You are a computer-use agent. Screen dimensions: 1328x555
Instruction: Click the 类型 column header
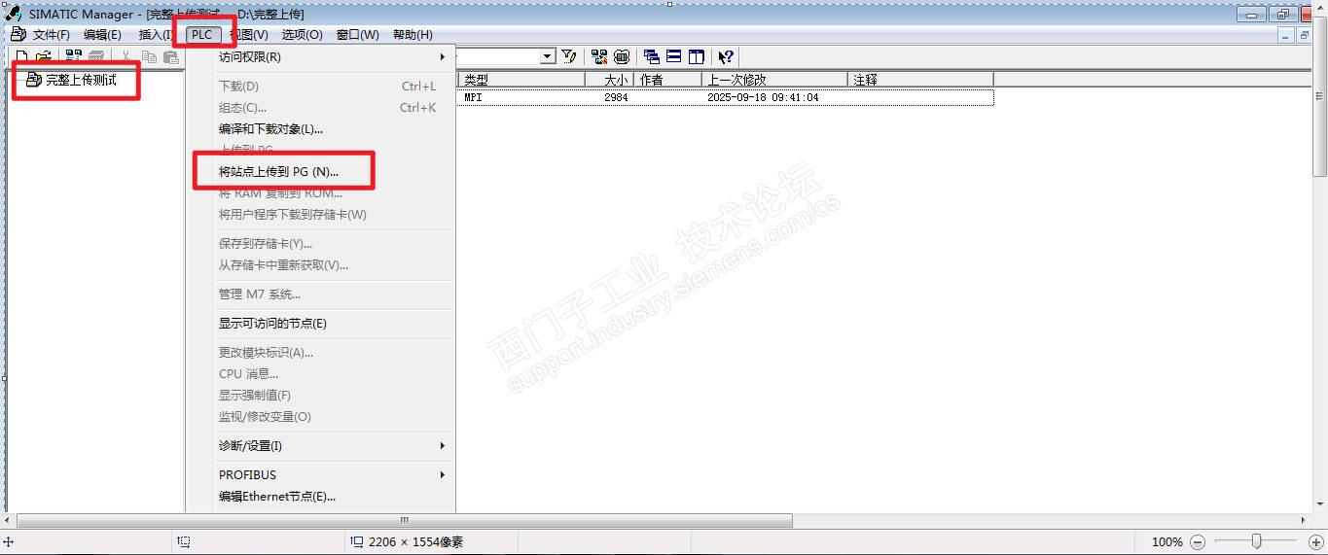[520, 80]
